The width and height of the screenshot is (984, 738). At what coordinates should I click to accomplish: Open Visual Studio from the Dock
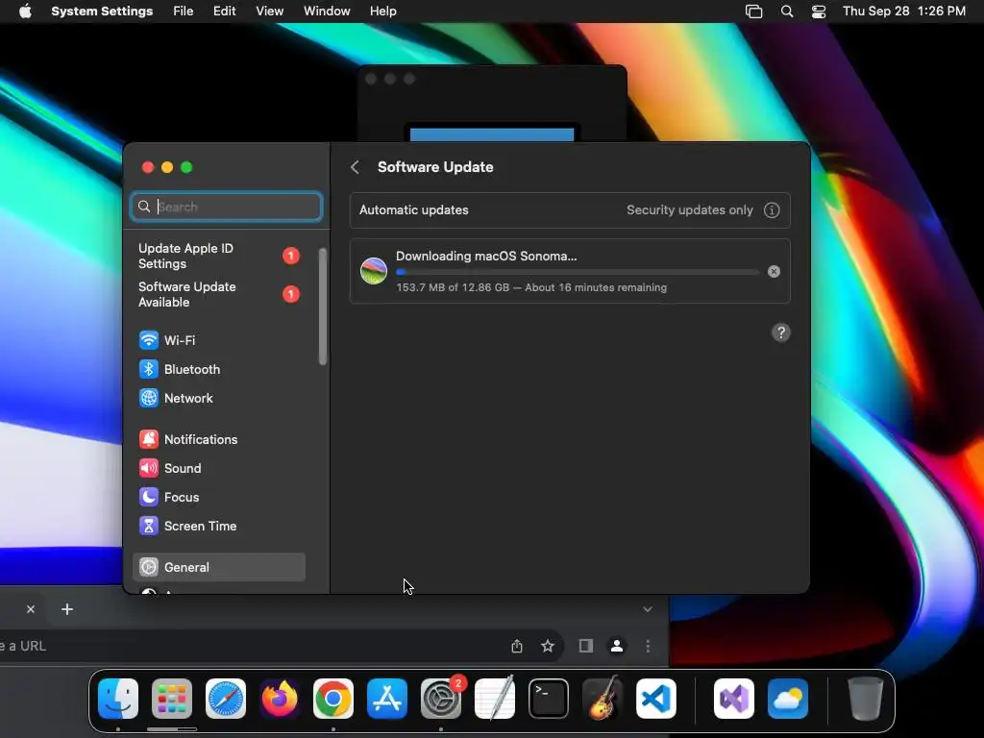click(x=734, y=699)
